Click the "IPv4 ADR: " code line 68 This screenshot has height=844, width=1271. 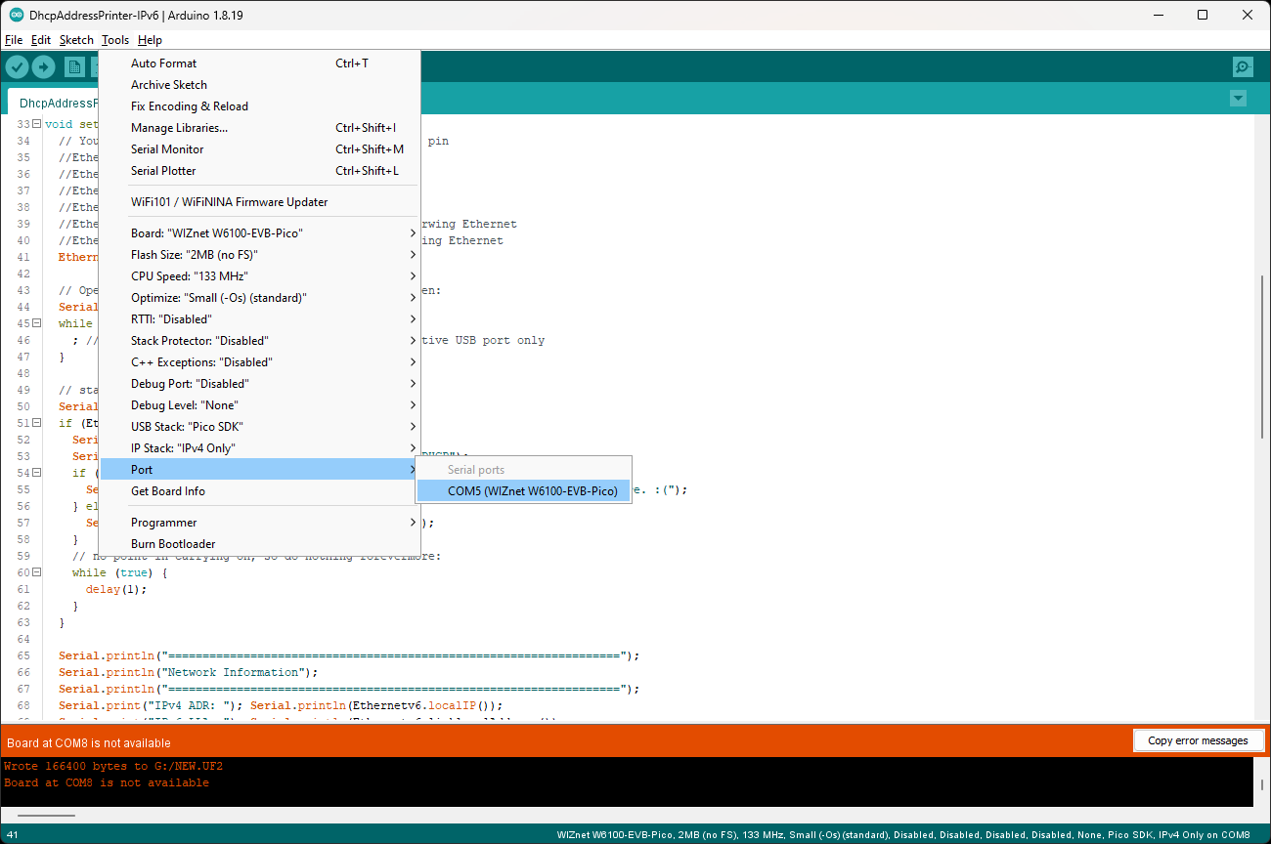coord(281,705)
